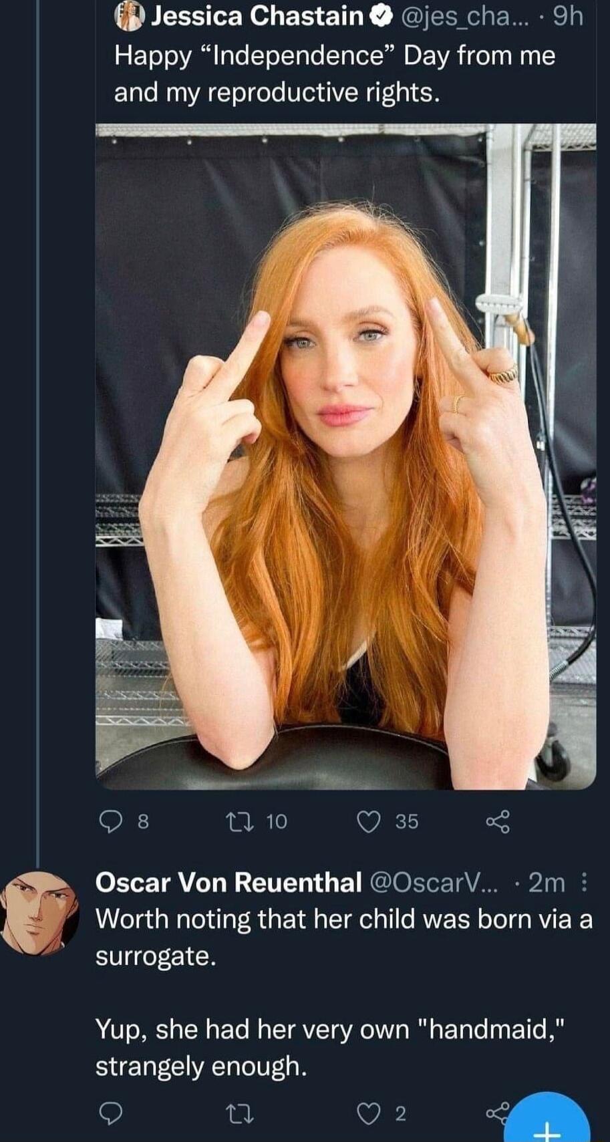Like the reply with 2 likes
The height and width of the screenshot is (1142, 610).
(369, 1113)
